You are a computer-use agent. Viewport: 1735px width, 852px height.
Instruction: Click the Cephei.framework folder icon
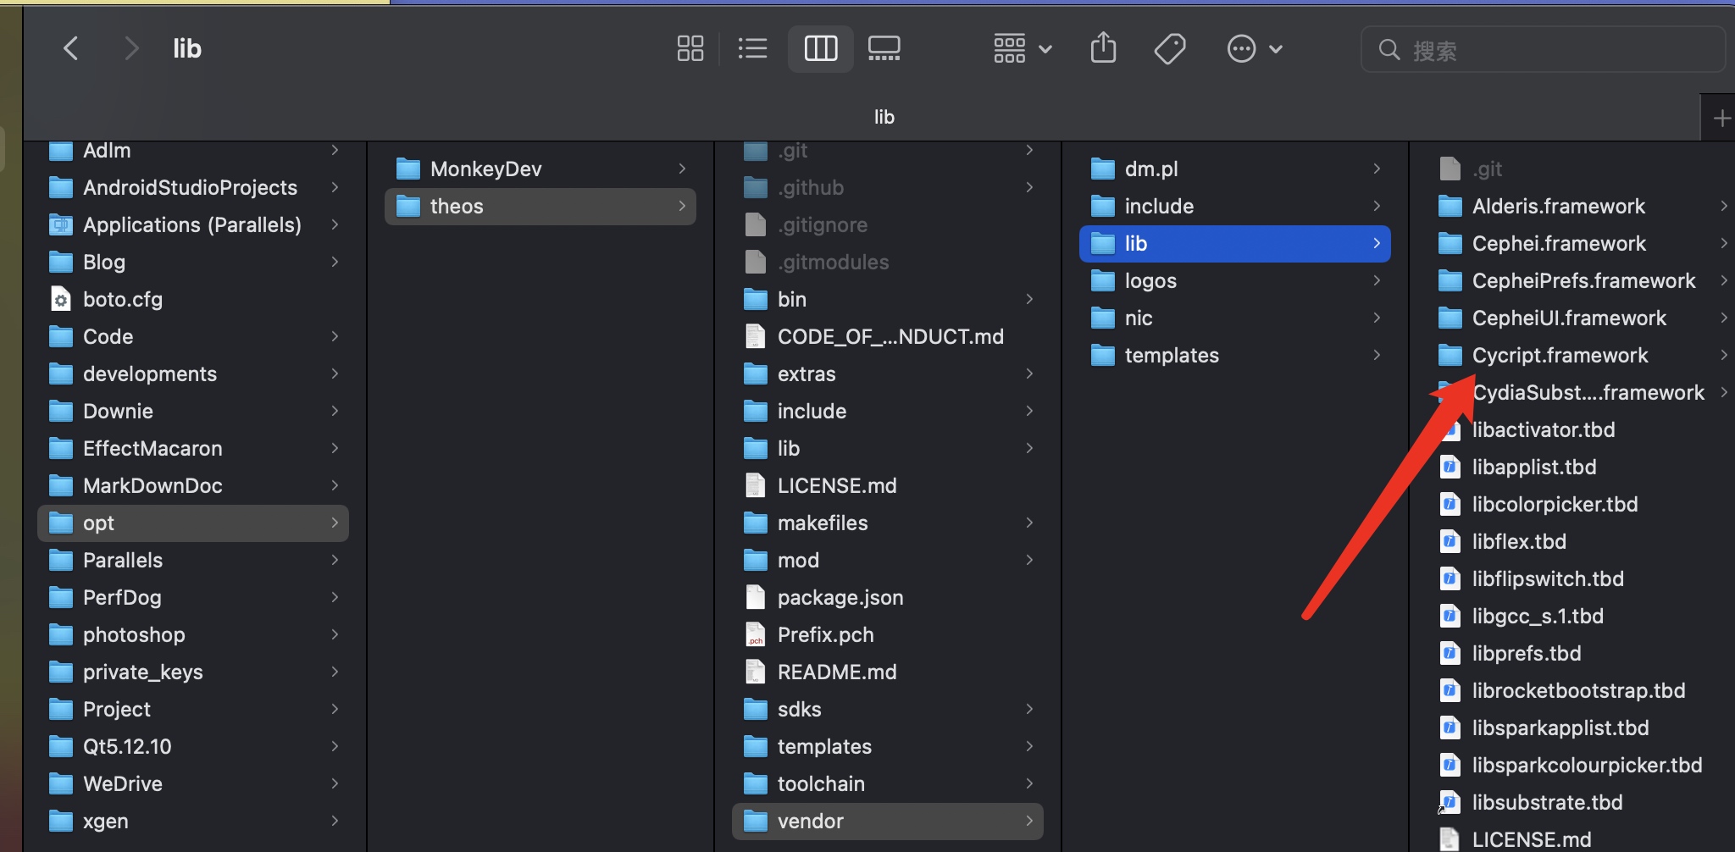[x=1450, y=243]
